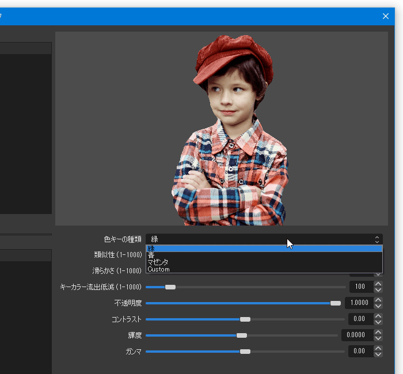Click the キーカラー流出低減 slider handle

[170, 287]
